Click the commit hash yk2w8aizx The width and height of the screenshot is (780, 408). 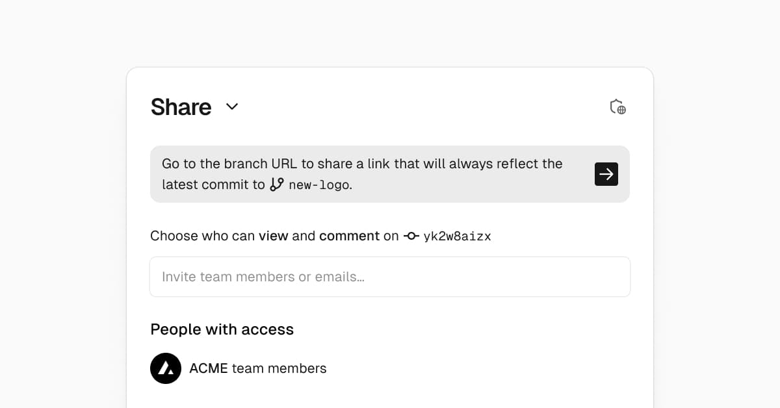click(x=457, y=236)
